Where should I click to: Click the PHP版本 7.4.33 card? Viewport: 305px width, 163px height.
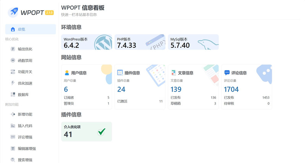click(x=140, y=42)
